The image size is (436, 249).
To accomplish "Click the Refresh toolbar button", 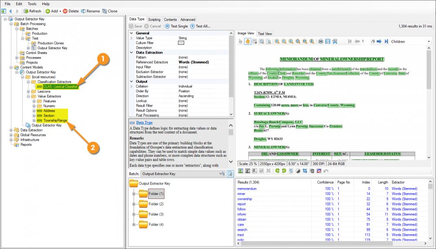I will (x=33, y=11).
